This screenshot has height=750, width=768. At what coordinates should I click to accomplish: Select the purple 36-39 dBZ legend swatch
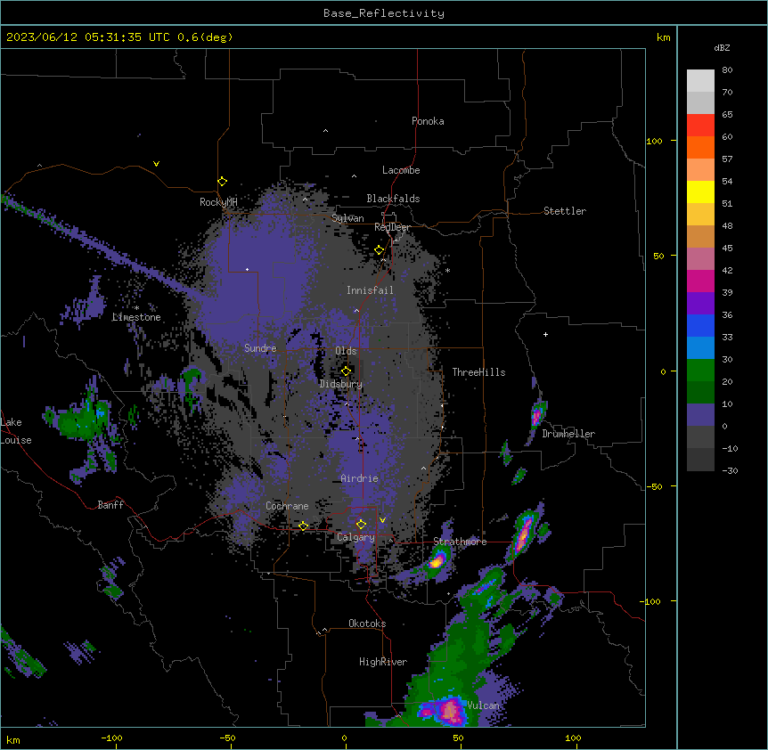click(700, 303)
